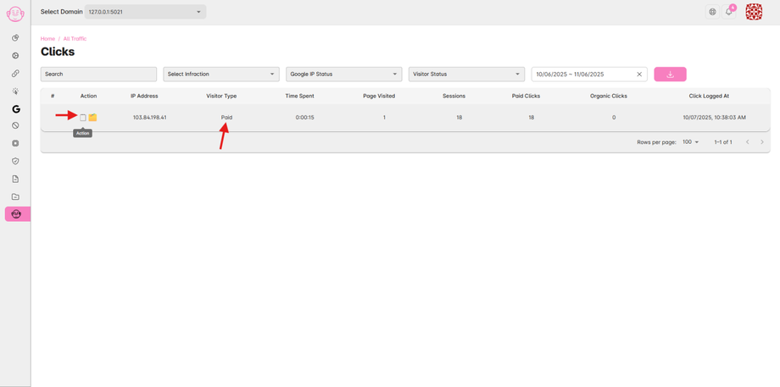Click the 0:00:15 time spent value
Image resolution: width=780 pixels, height=387 pixels.
(x=304, y=118)
